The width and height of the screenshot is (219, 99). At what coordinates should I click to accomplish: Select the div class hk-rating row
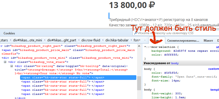71,70
